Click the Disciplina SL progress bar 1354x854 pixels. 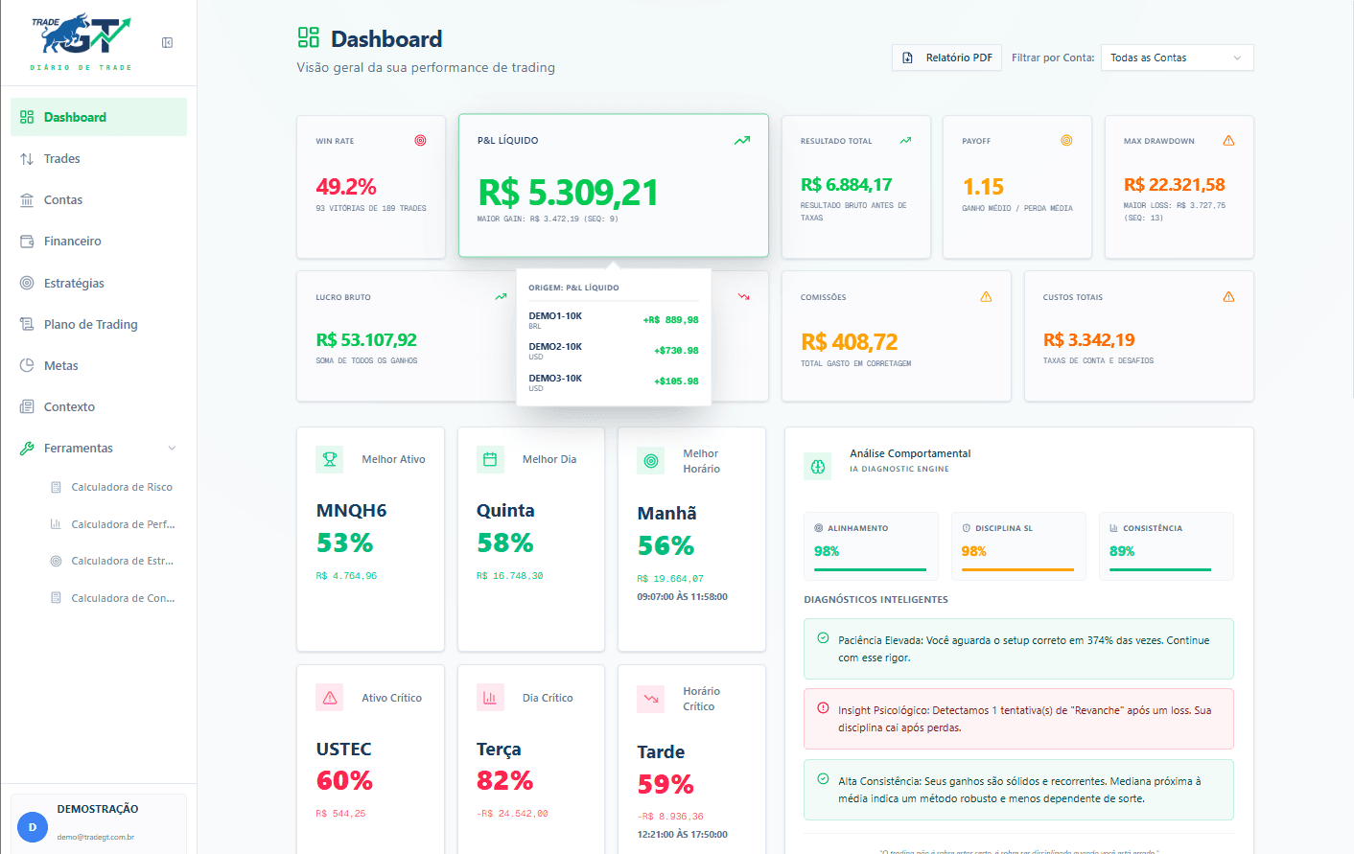pyautogui.click(x=1018, y=570)
